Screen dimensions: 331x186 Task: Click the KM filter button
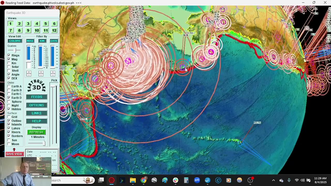(42, 41)
